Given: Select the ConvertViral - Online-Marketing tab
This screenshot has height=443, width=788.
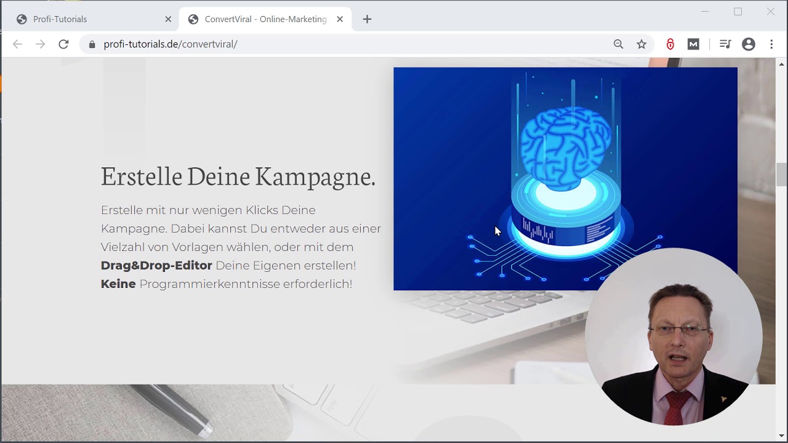Looking at the screenshot, I should pyautogui.click(x=265, y=19).
